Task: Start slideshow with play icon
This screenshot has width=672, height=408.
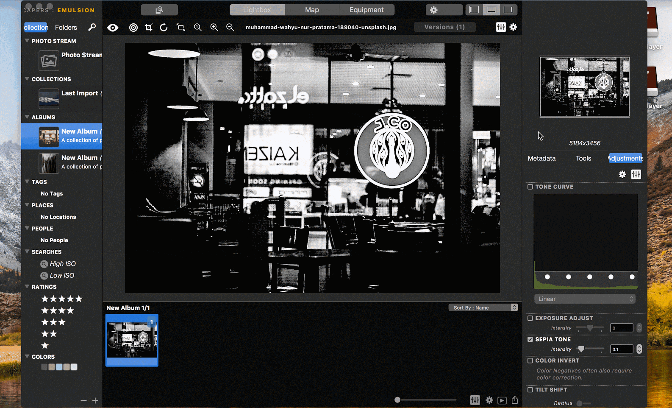Action: coord(502,400)
